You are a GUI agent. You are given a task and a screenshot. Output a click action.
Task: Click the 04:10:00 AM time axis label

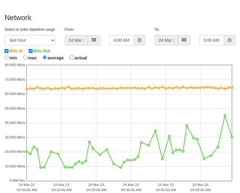[61, 190]
